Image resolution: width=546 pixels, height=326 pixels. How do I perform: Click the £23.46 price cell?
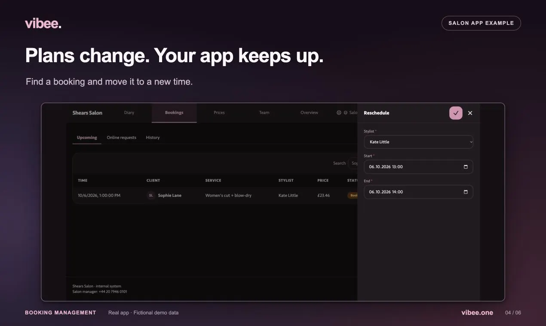point(323,196)
